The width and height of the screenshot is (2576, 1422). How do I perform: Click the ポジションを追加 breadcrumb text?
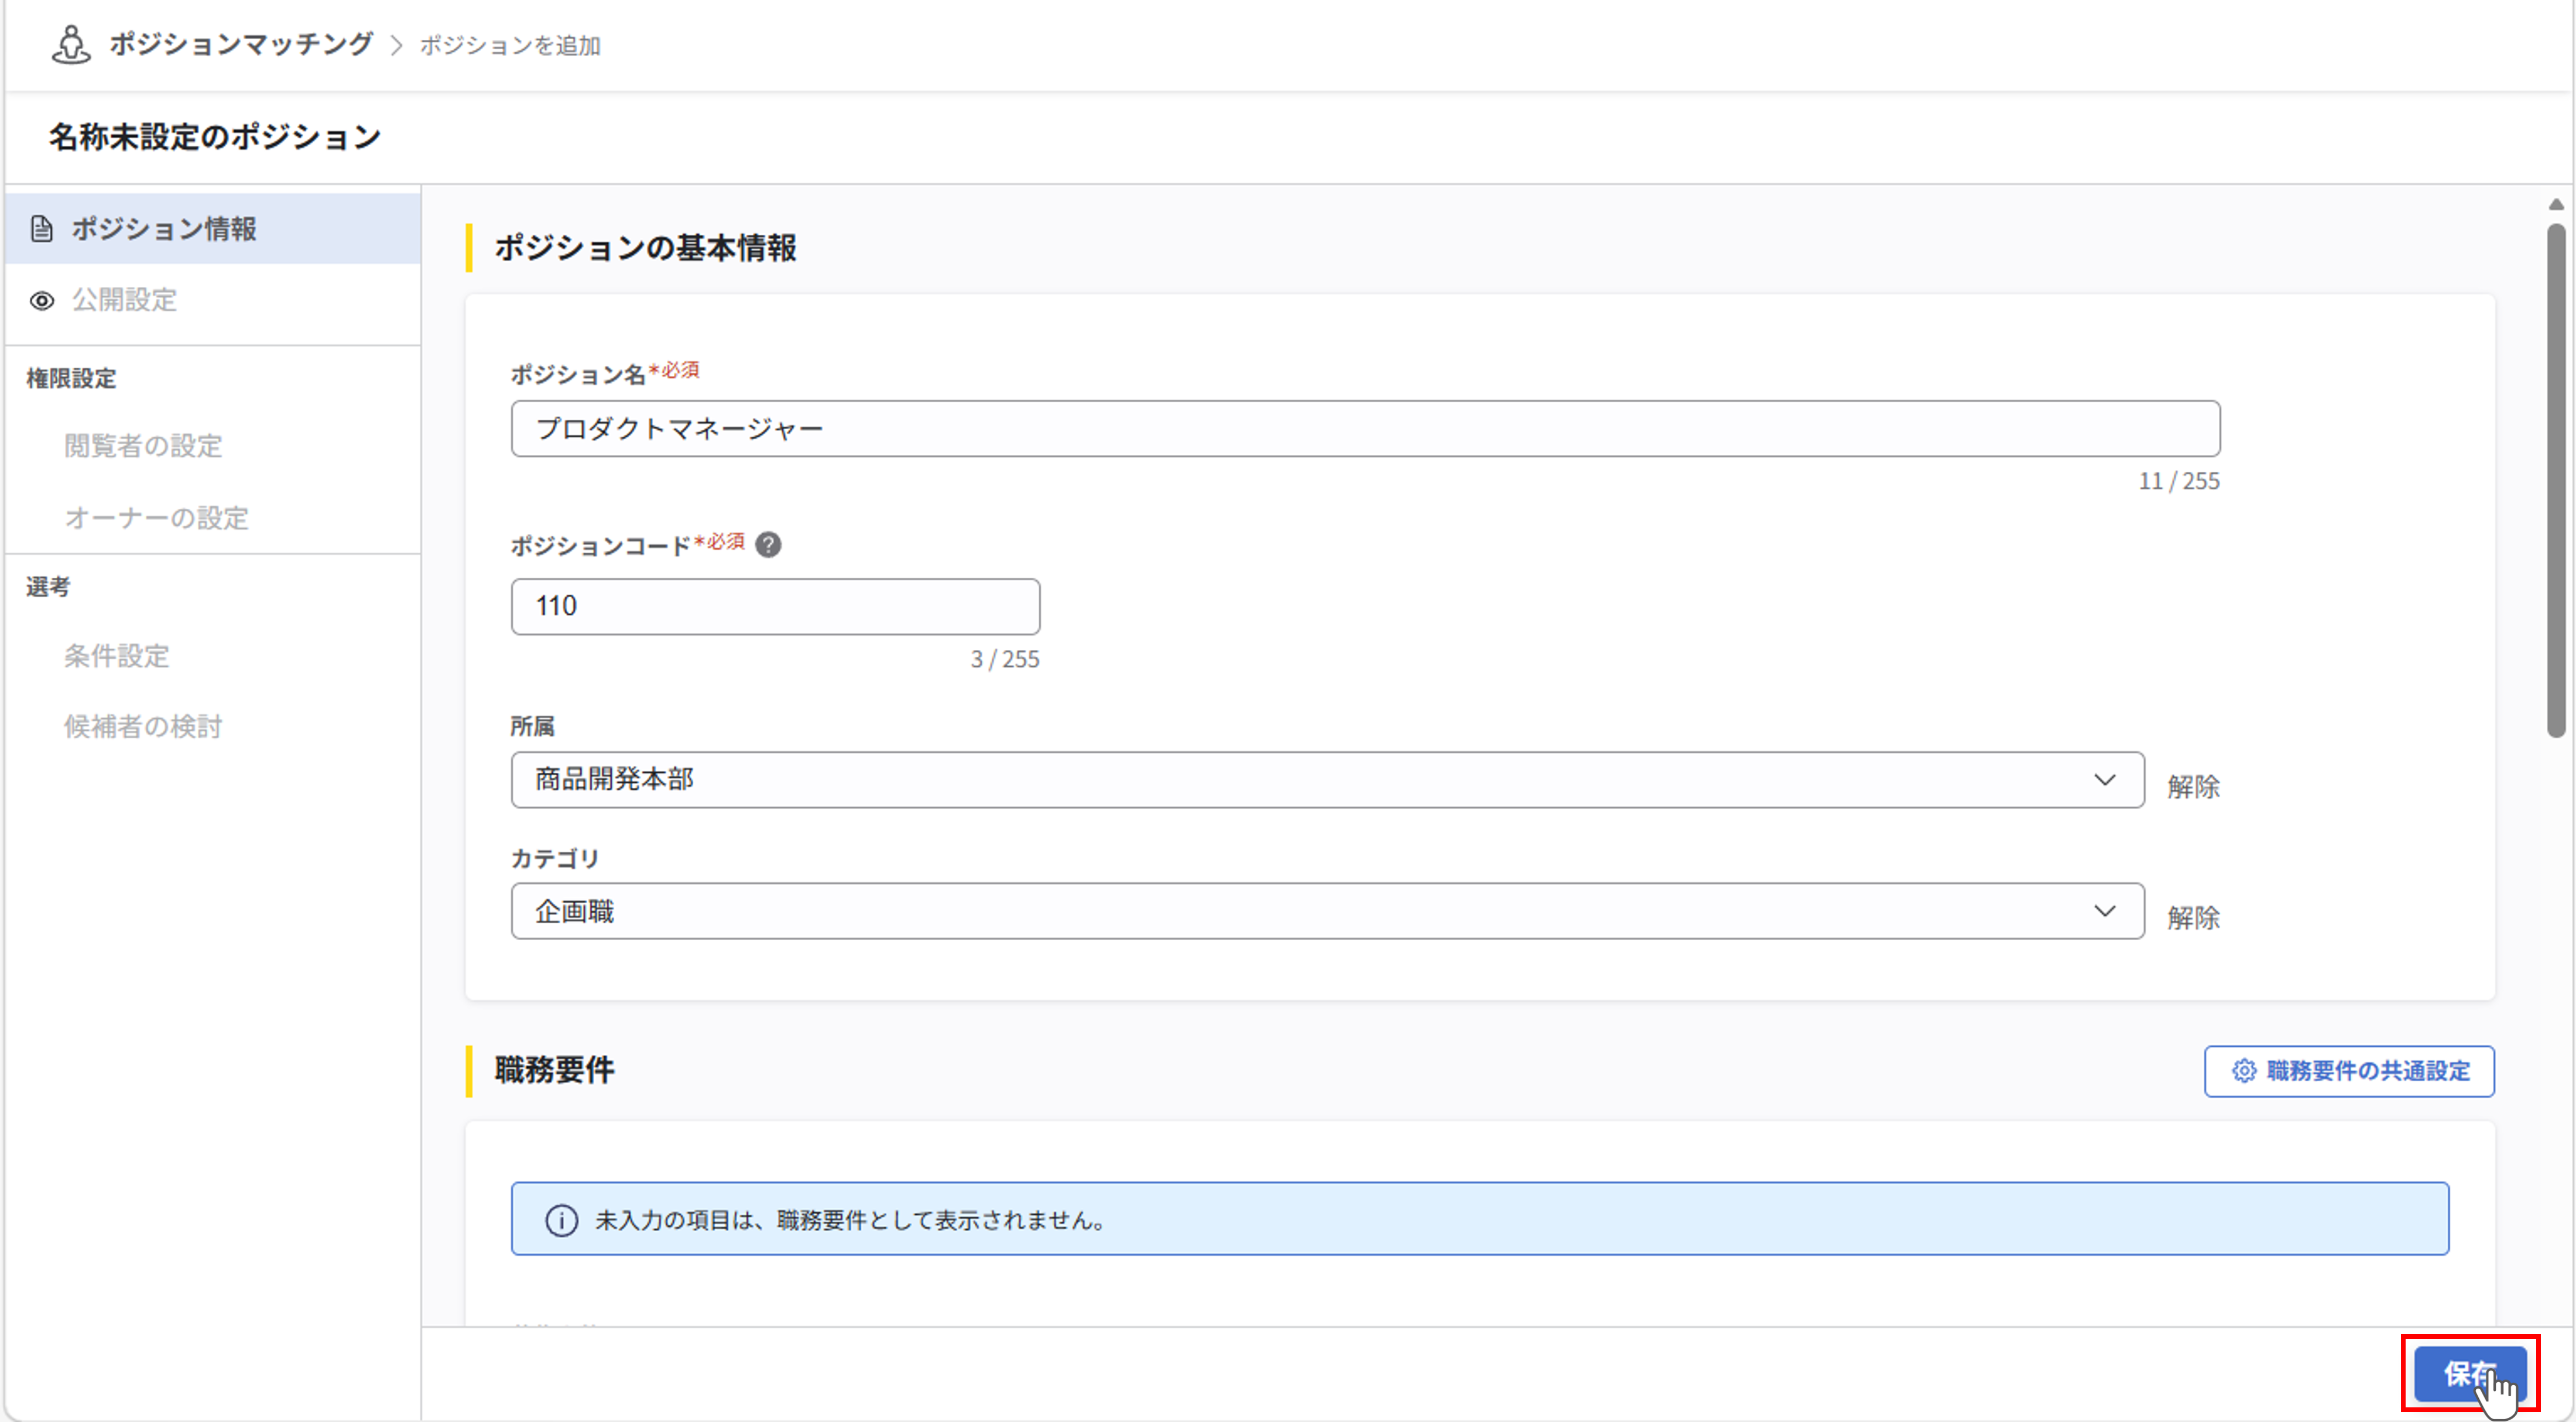pos(510,45)
